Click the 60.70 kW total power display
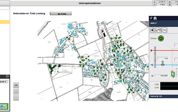 (61, 14)
